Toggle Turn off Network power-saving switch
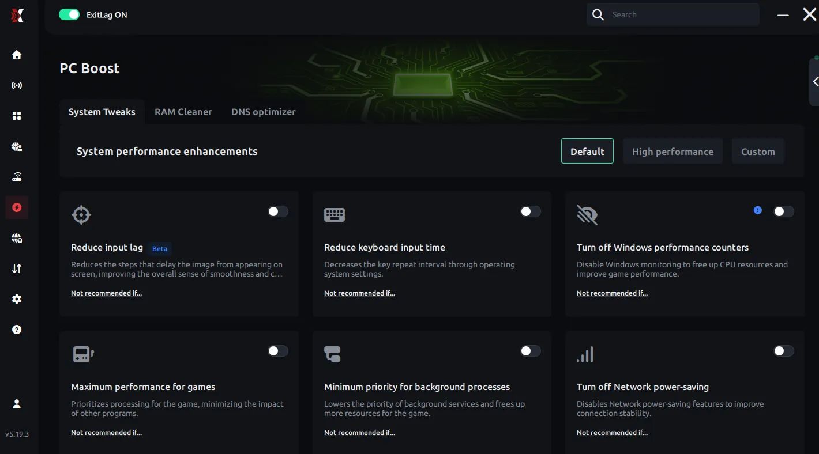The image size is (819, 454). point(783,351)
